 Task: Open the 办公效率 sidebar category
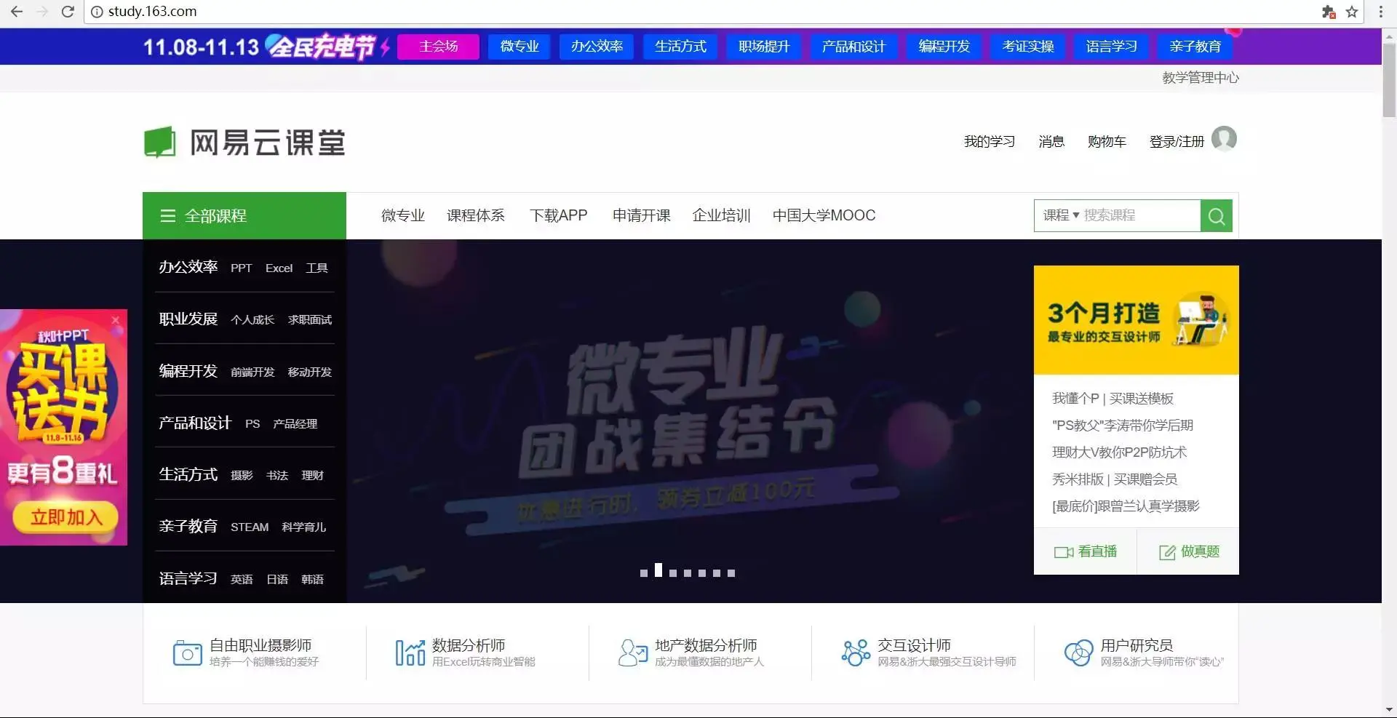[188, 267]
